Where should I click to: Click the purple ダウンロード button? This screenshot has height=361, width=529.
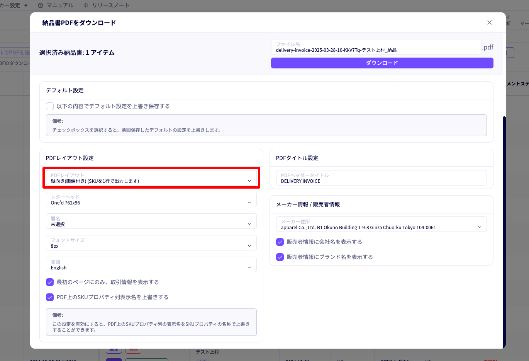(382, 63)
